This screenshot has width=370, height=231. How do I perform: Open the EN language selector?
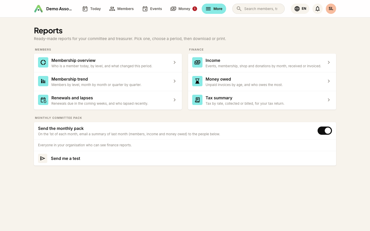coord(300,9)
